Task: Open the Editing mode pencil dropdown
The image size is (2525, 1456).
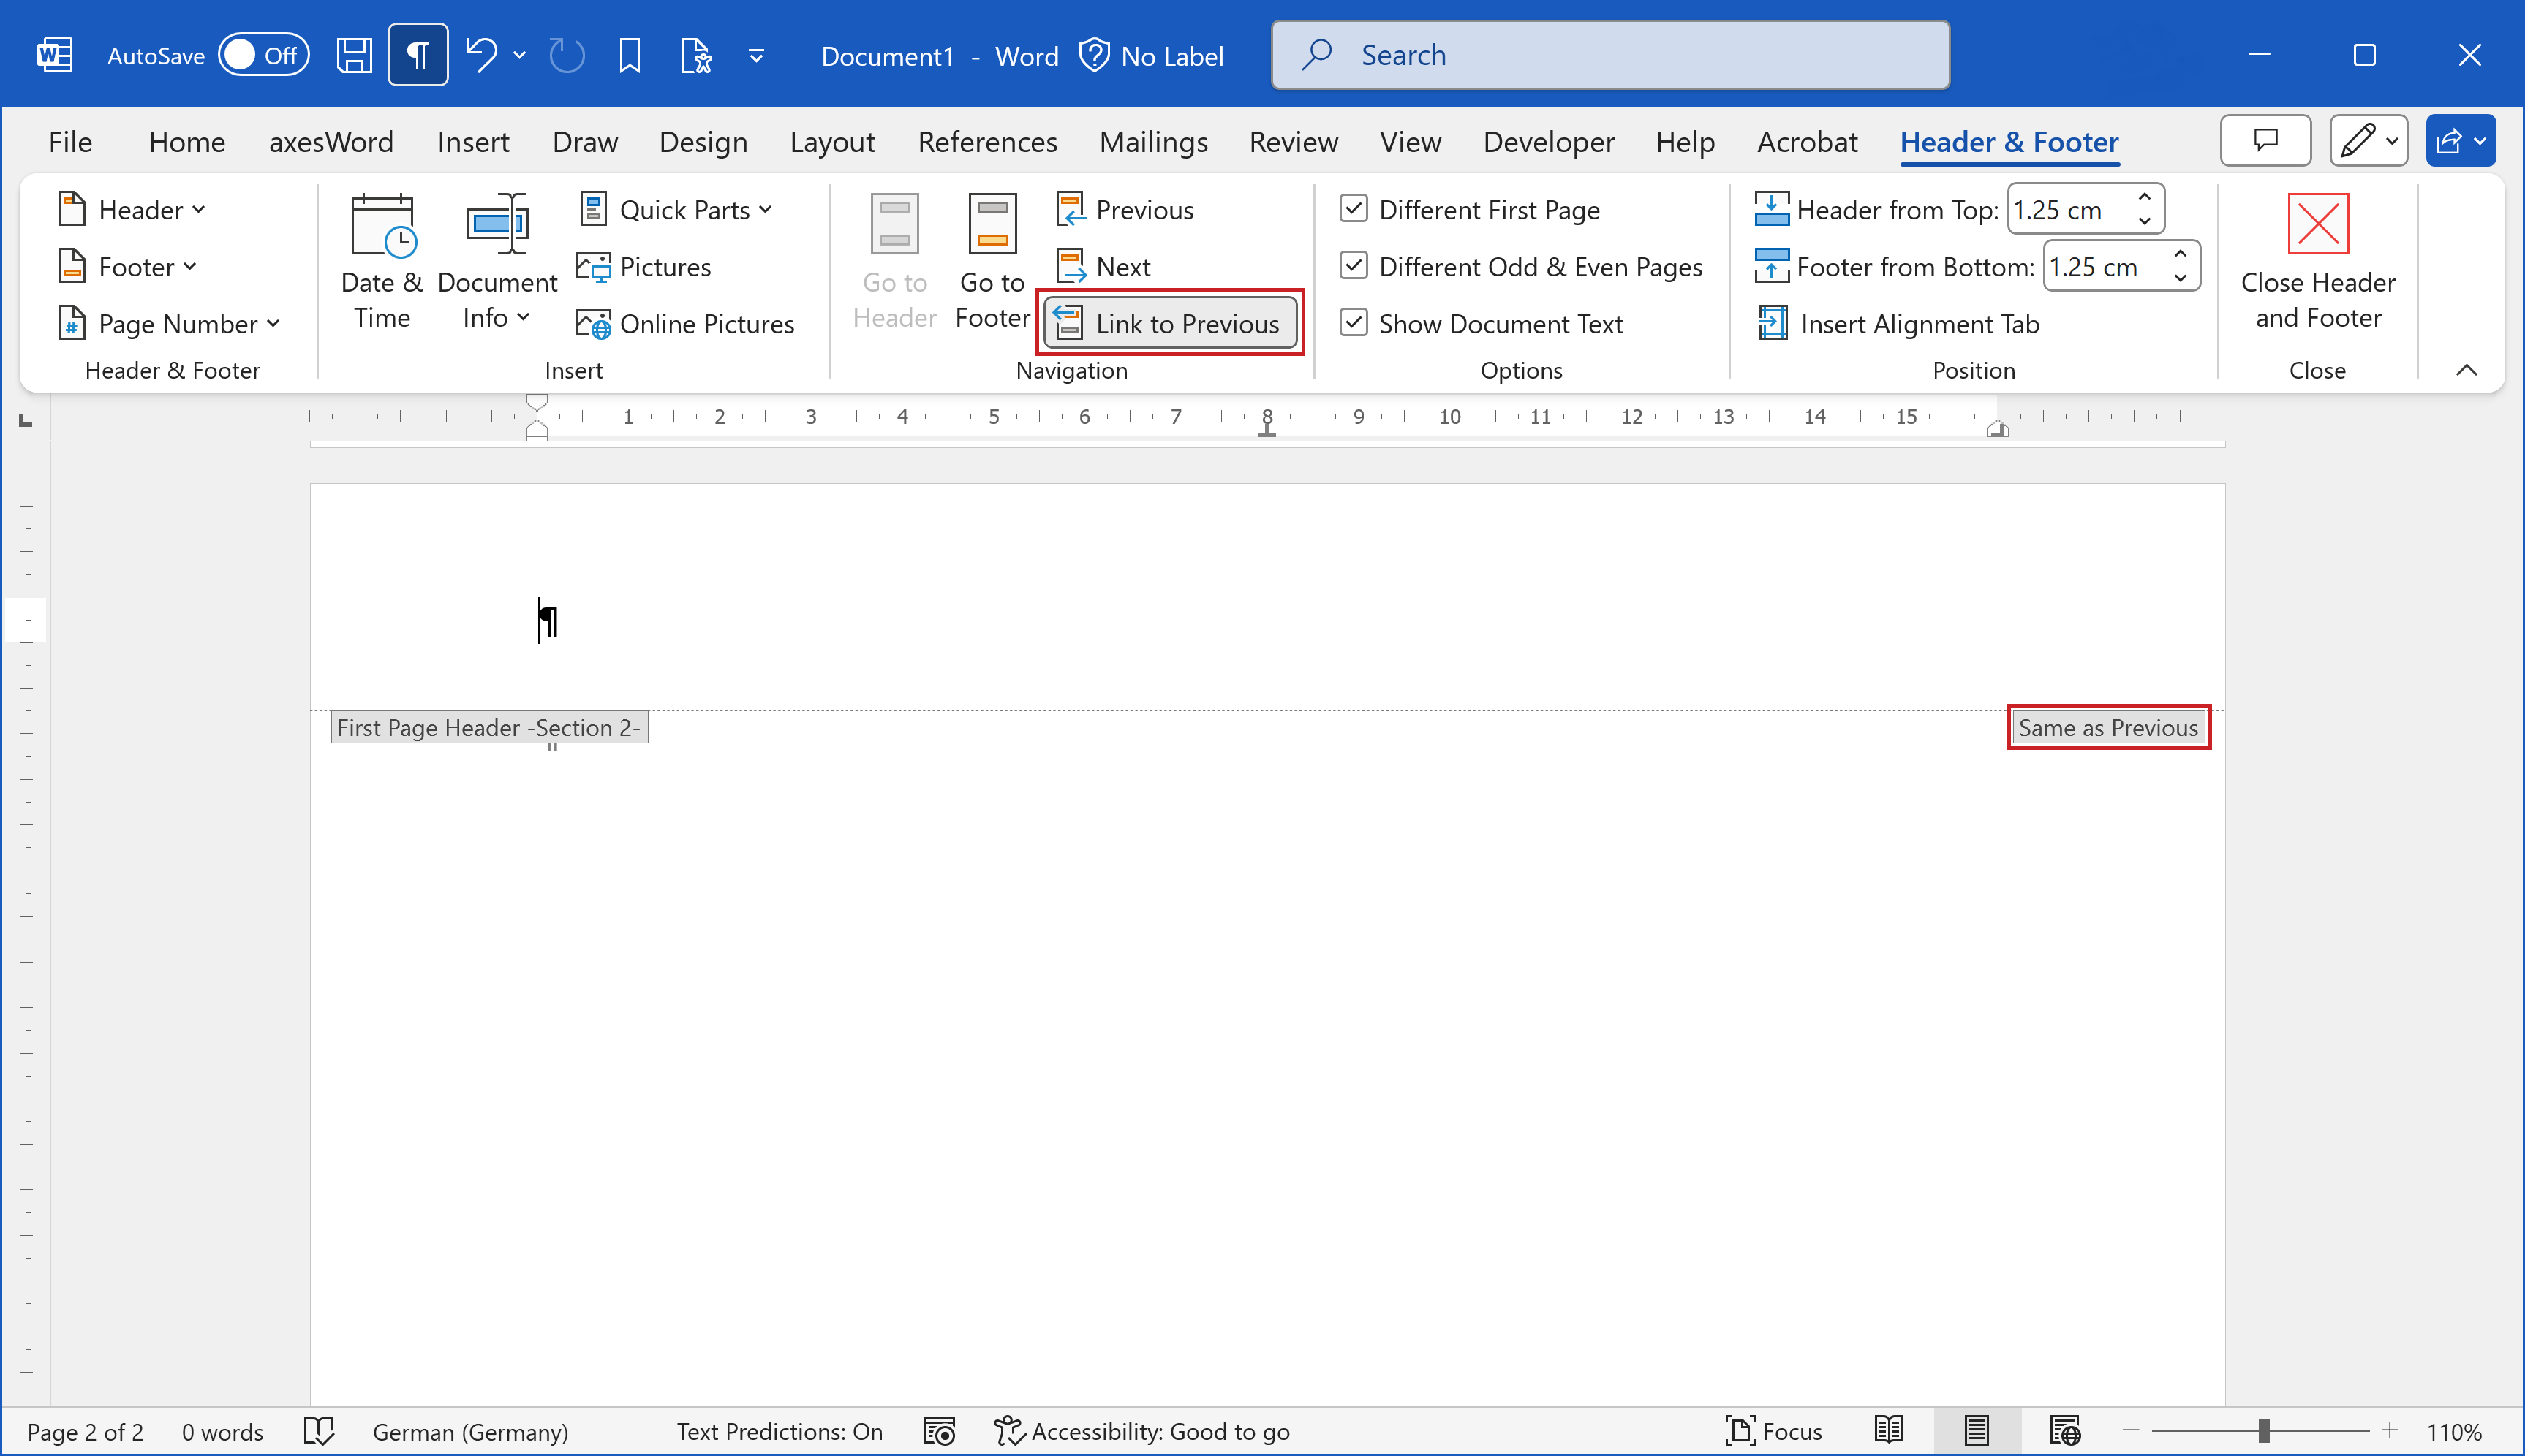Action: coord(2368,140)
